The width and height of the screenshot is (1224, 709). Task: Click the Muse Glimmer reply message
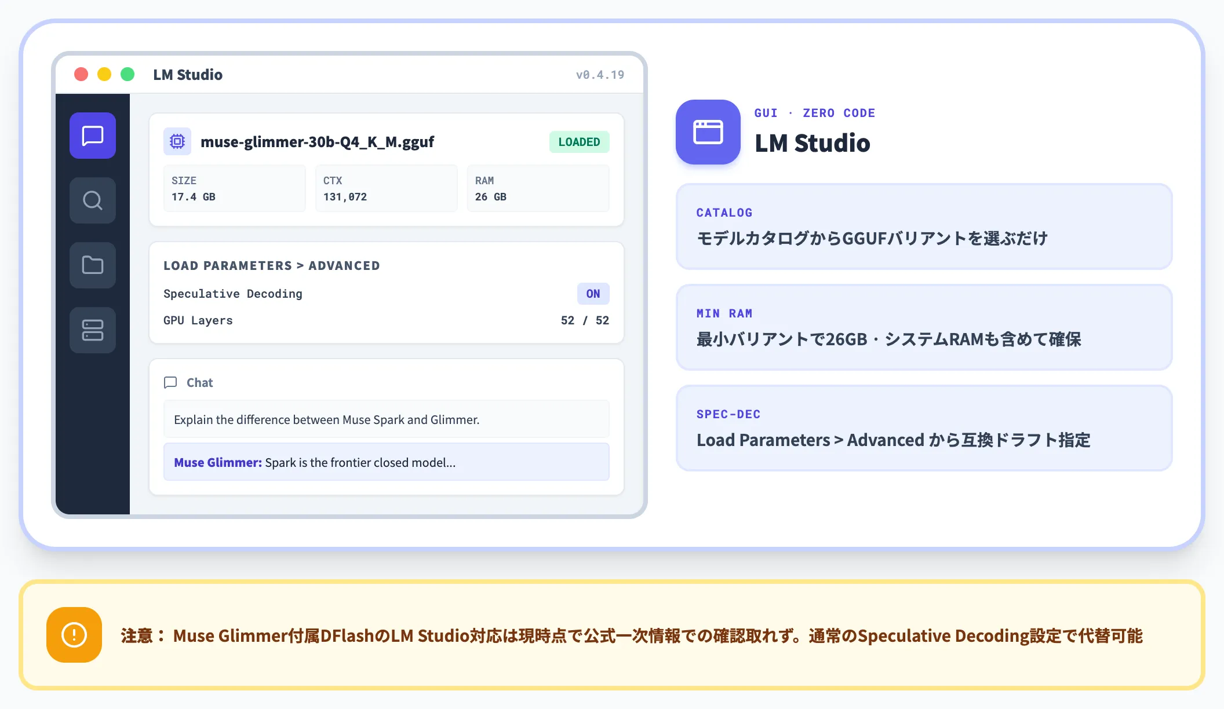[386, 462]
